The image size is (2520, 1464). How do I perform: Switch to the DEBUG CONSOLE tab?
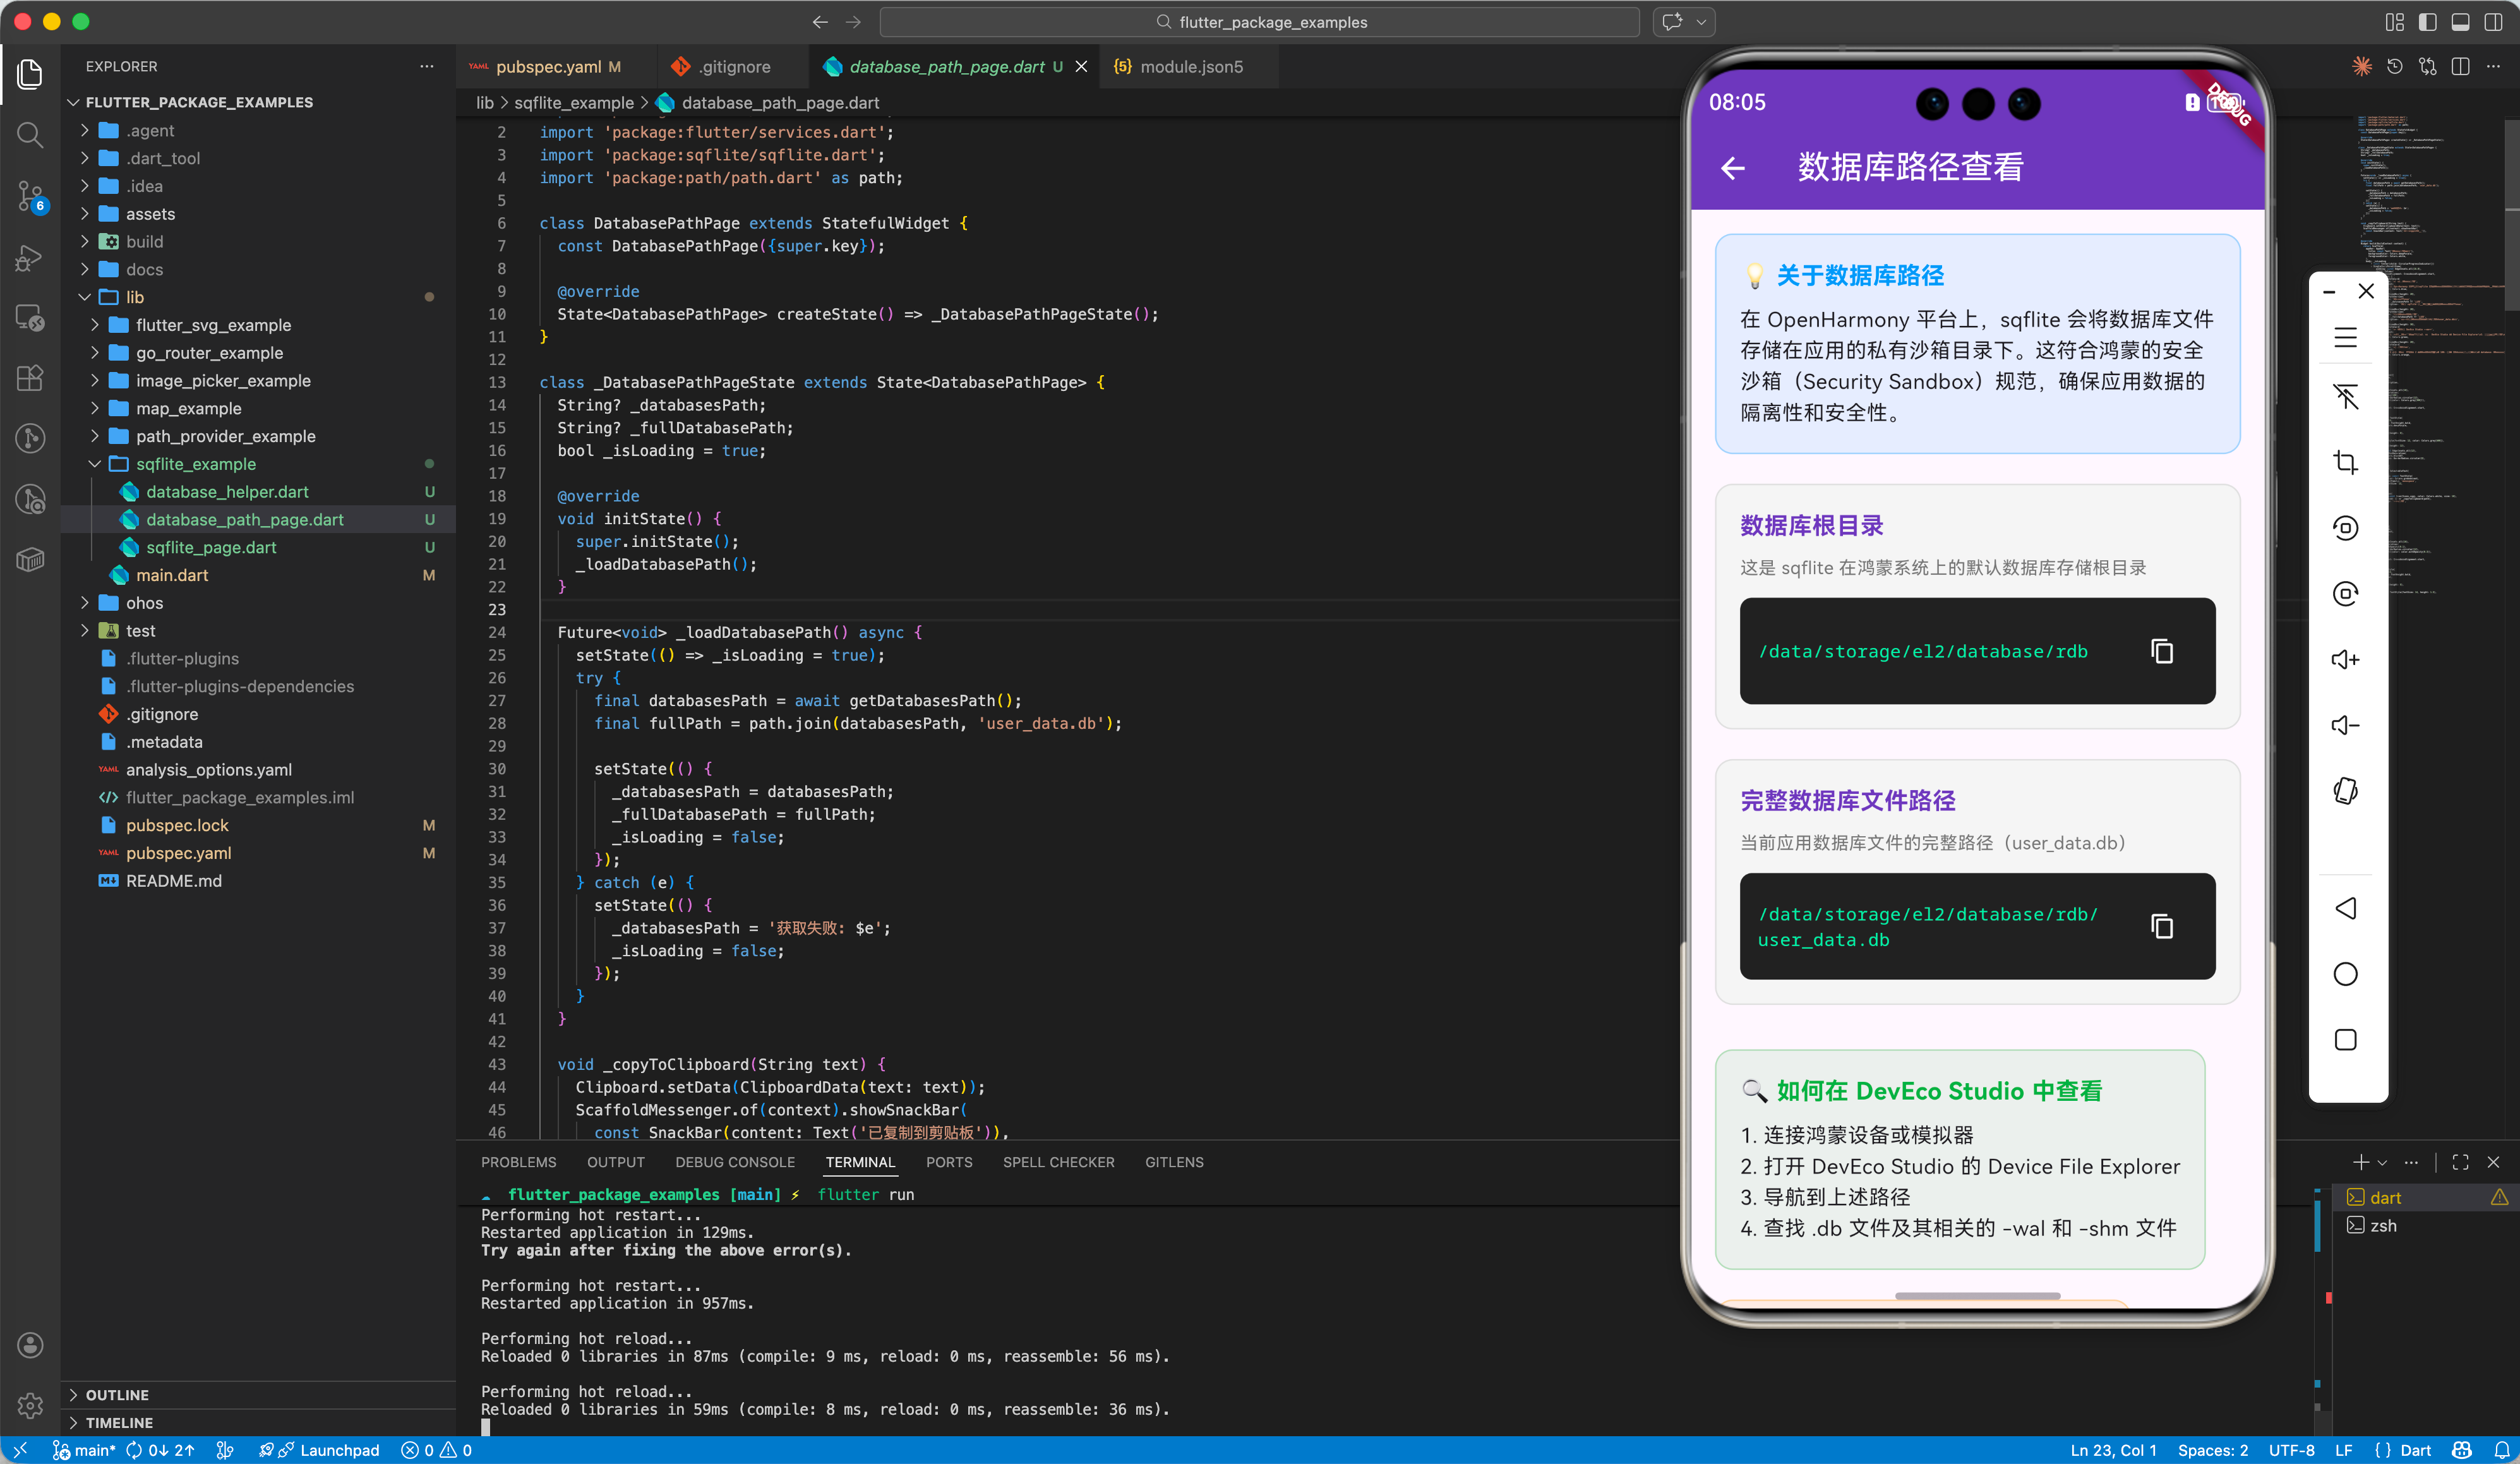pos(734,1162)
